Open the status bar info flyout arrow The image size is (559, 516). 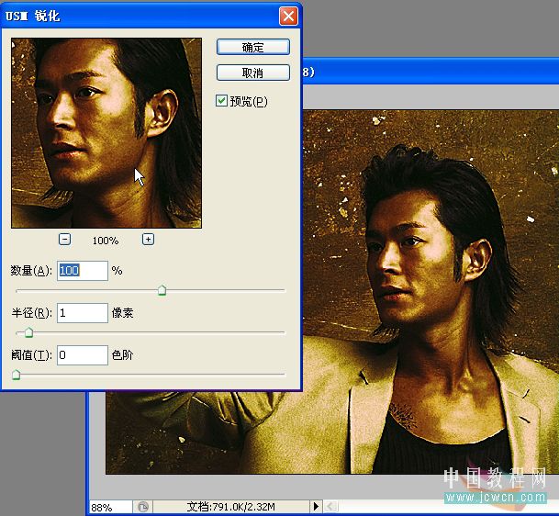point(316,507)
